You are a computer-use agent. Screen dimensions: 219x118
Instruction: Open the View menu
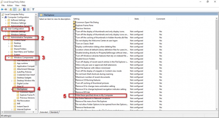17,5
